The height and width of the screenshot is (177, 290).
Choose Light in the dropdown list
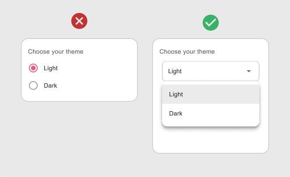(x=211, y=94)
